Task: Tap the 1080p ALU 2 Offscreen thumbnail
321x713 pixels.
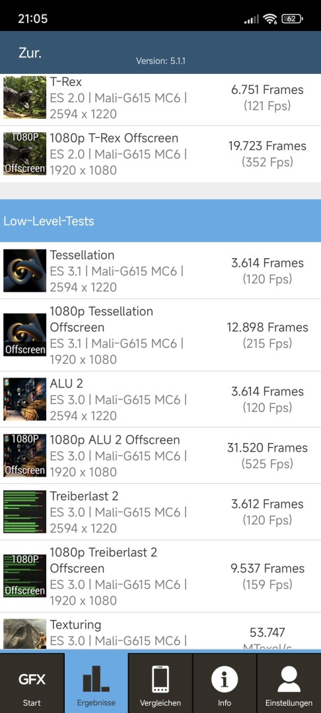Action: click(x=24, y=456)
